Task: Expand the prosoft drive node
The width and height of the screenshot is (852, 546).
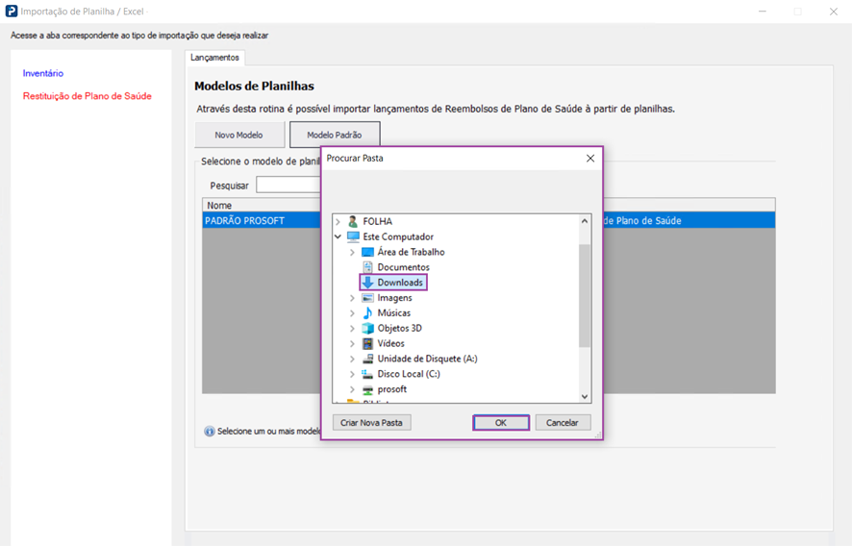Action: (352, 389)
